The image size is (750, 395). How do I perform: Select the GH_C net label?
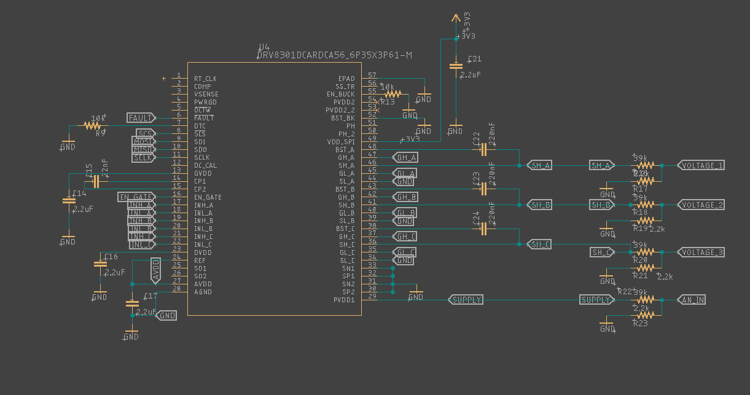click(x=405, y=237)
